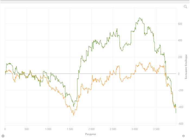The height and width of the screenshot is (138, 190).
Task: Click the zoom out magnifier icon
Action: tap(185, 7)
